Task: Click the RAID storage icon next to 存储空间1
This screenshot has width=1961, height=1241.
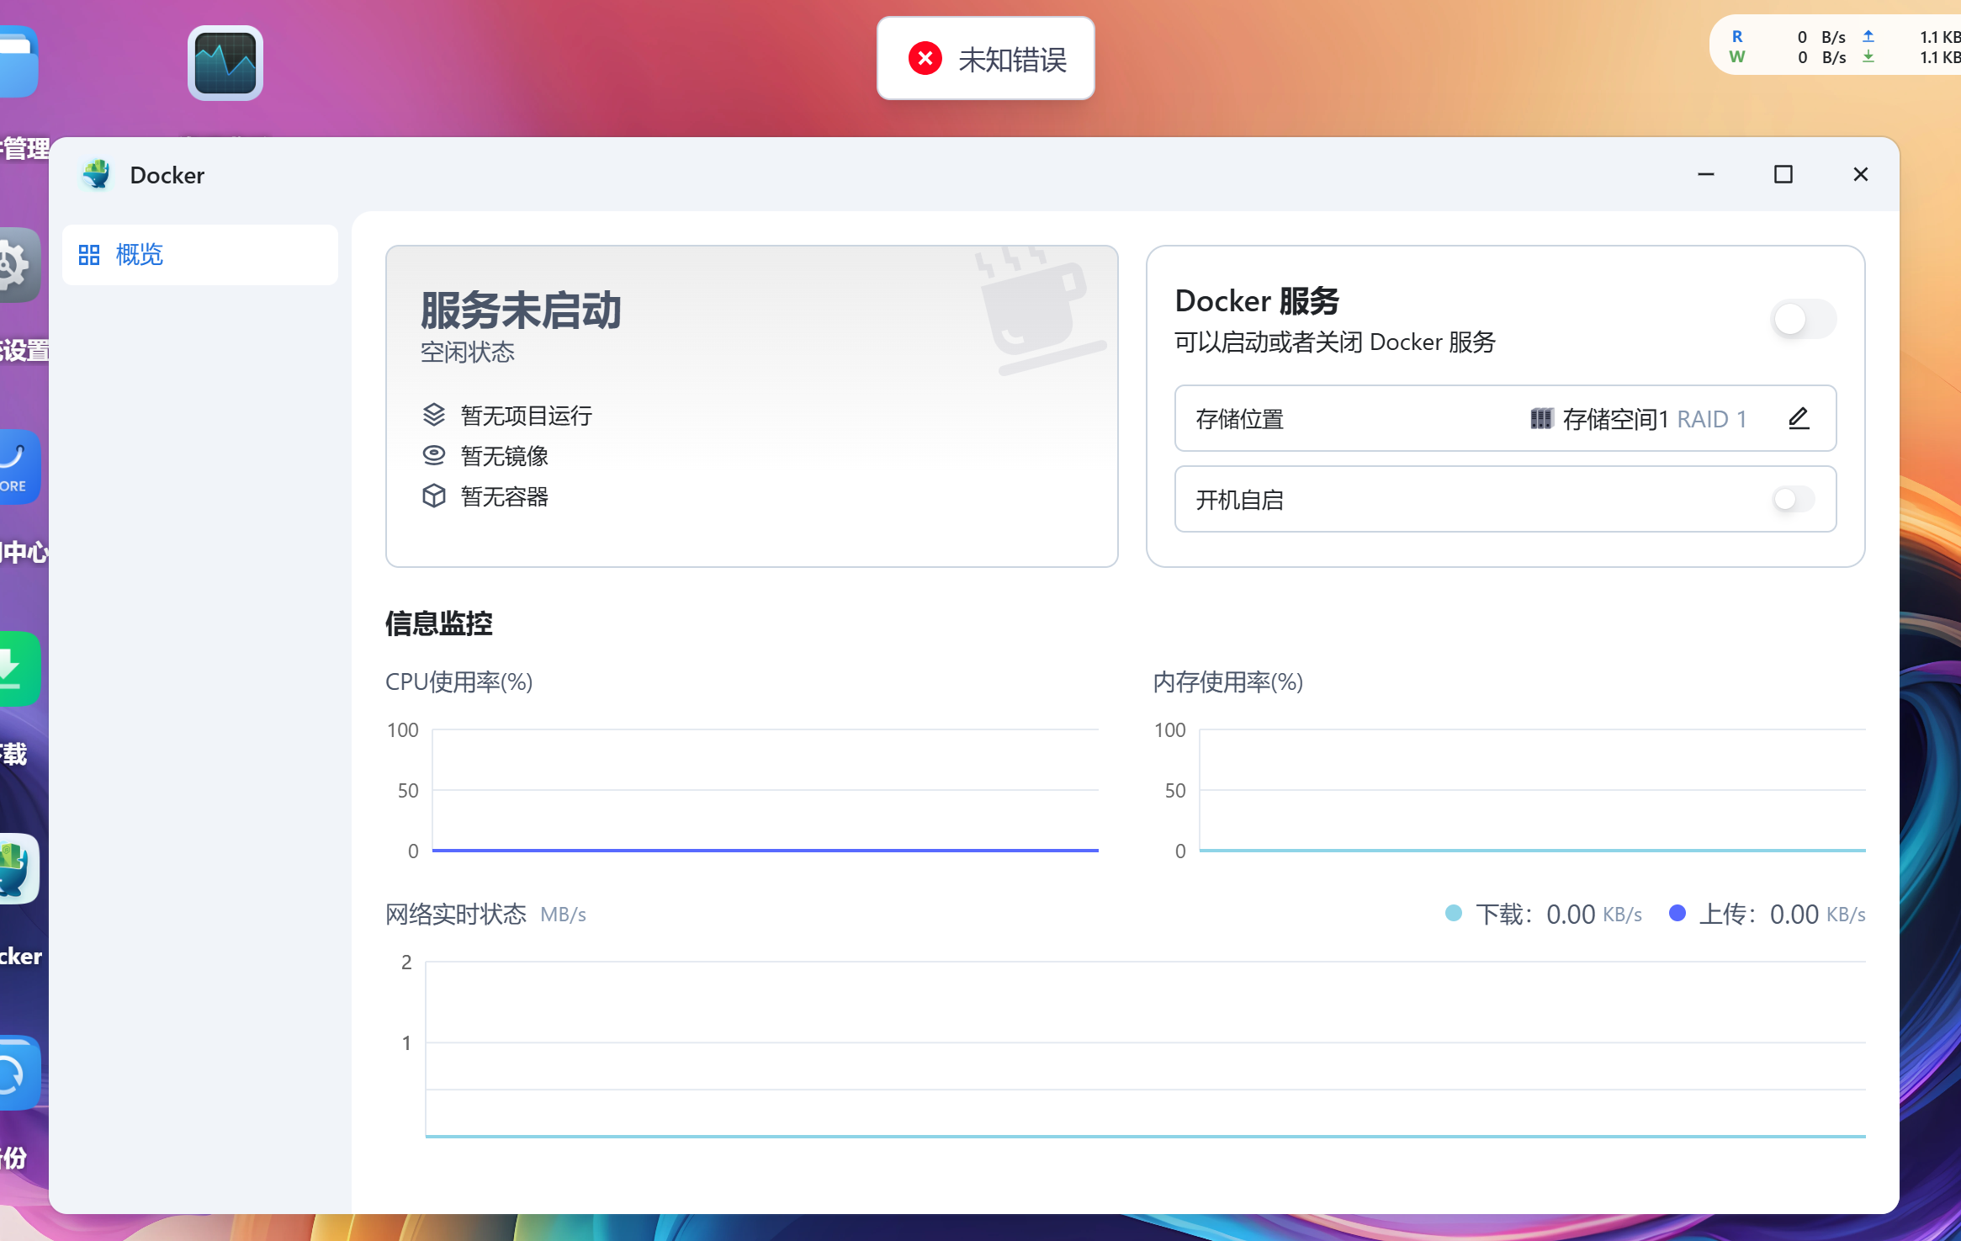Action: pyautogui.click(x=1541, y=419)
